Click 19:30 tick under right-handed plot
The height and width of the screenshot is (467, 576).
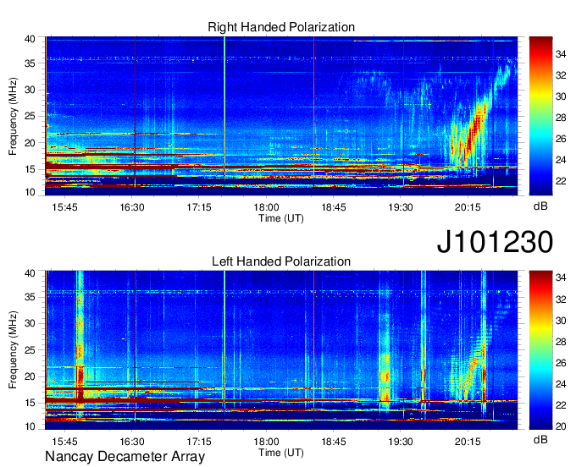(x=401, y=207)
